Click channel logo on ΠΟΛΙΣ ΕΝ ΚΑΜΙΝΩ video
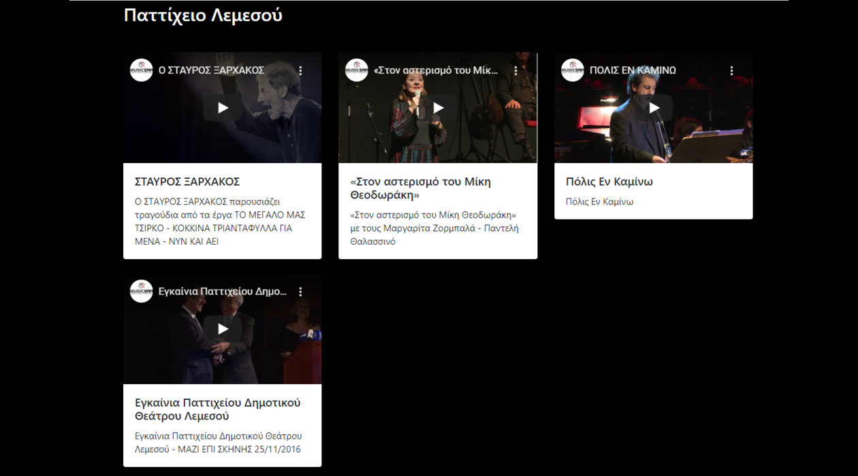Screen dimensions: 858x476 point(573,70)
